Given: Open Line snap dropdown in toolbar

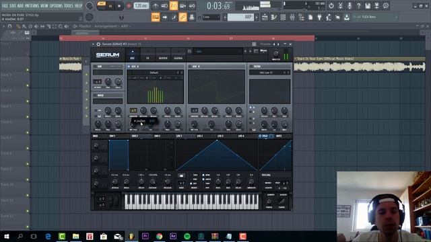Looking at the screenshot, I should tap(211, 17).
